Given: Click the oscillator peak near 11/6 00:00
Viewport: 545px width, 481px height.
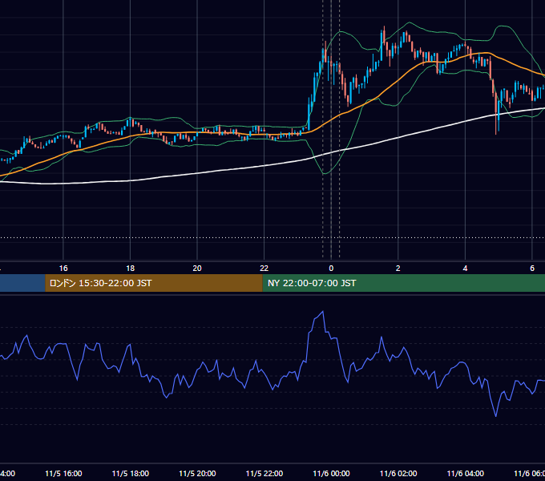Looking at the screenshot, I should [x=323, y=312].
